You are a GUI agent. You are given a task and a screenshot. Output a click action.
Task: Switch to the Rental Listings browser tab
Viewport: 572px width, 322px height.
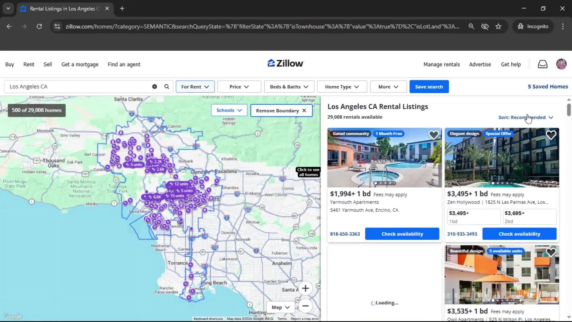(63, 9)
